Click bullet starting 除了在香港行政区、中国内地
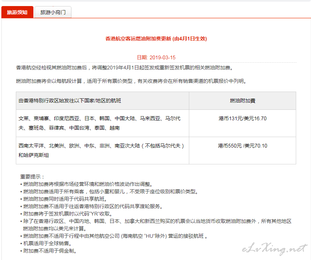Image resolution: width=311 pixels, height=260 pixels. tap(156, 225)
